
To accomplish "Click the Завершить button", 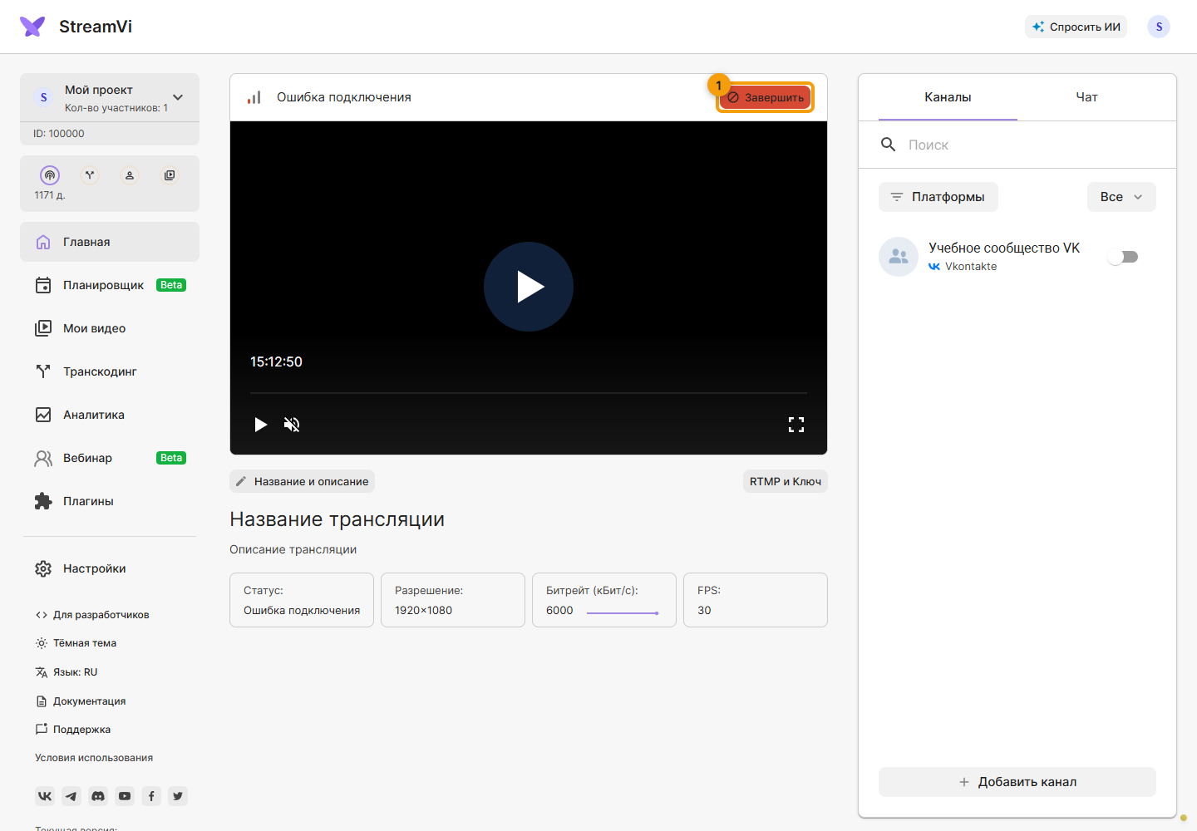I will pos(765,97).
